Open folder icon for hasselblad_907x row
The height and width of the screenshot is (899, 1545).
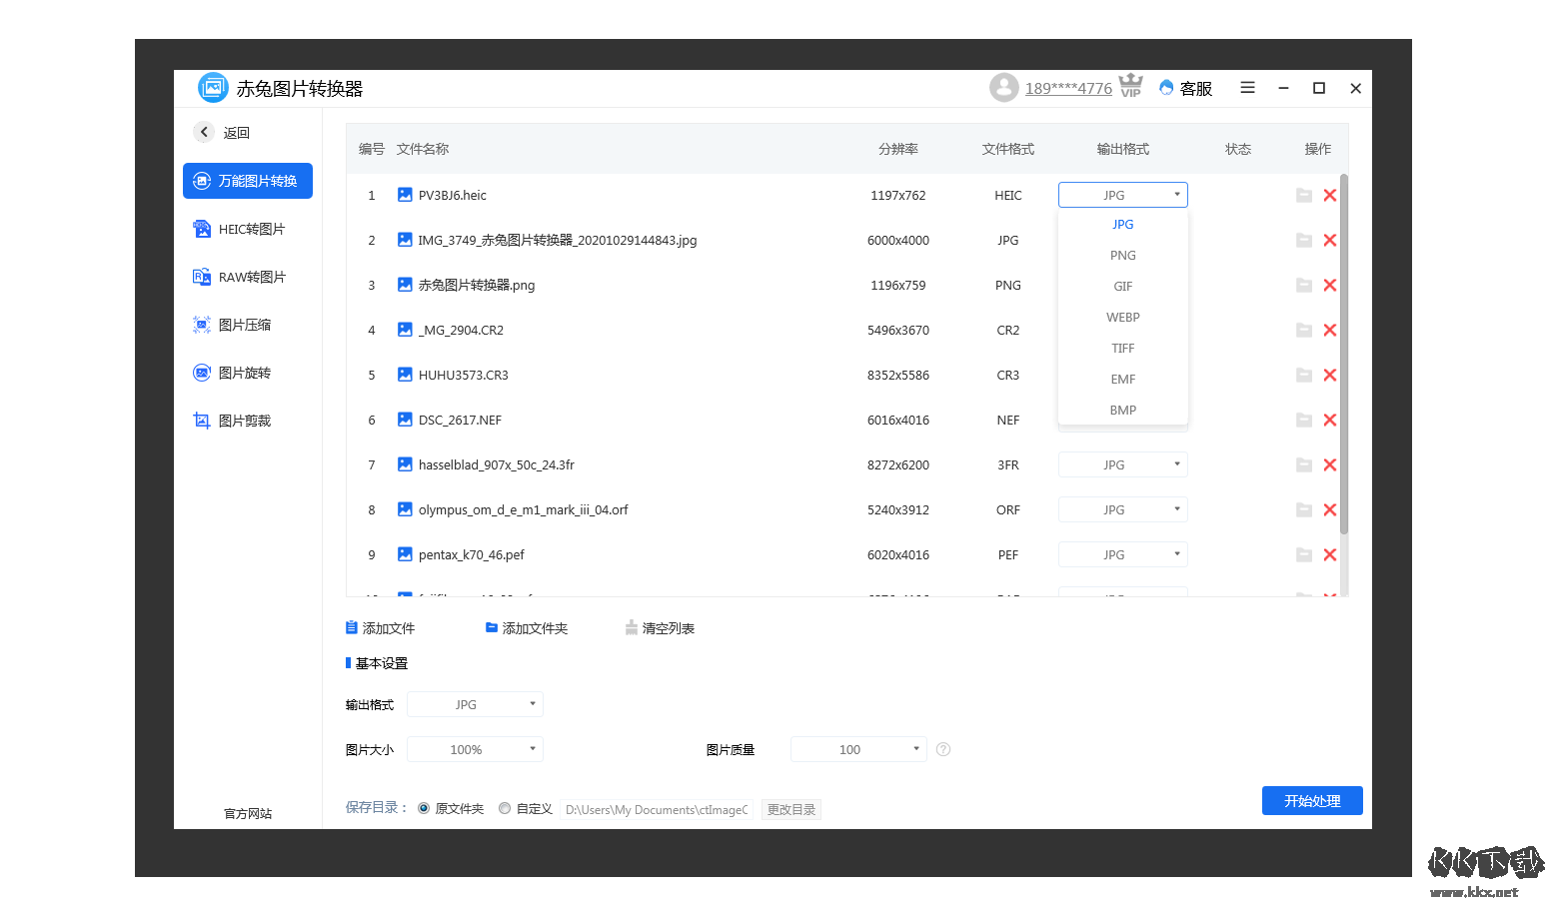pyautogui.click(x=1304, y=464)
